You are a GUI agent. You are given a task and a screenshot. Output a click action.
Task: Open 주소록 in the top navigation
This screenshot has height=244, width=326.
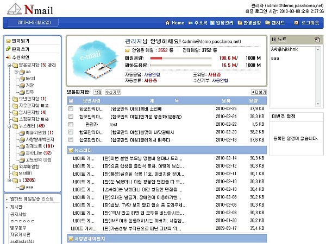click(x=200, y=23)
